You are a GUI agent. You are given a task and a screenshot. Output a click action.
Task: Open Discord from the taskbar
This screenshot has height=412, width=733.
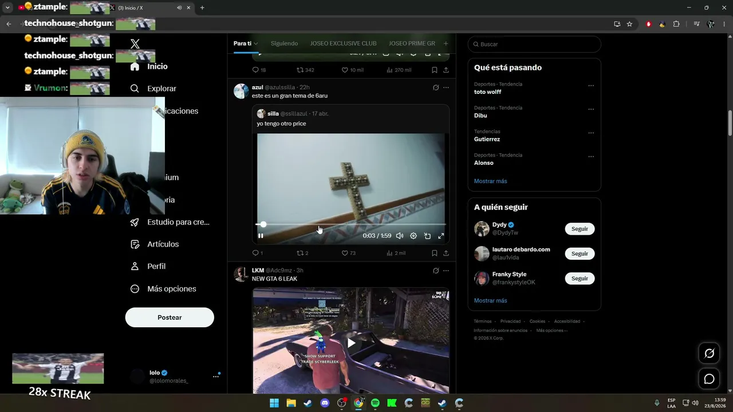pyautogui.click(x=325, y=403)
